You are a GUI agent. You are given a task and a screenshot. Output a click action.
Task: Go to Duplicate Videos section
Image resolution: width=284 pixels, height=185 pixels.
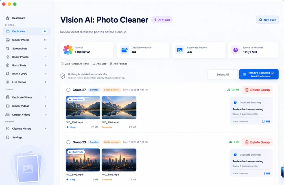pyautogui.click(x=27, y=97)
